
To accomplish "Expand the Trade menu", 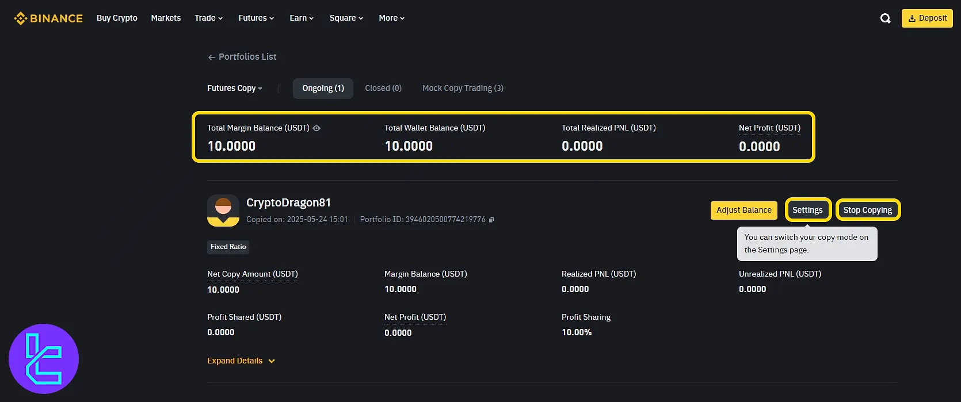I will pyautogui.click(x=208, y=18).
